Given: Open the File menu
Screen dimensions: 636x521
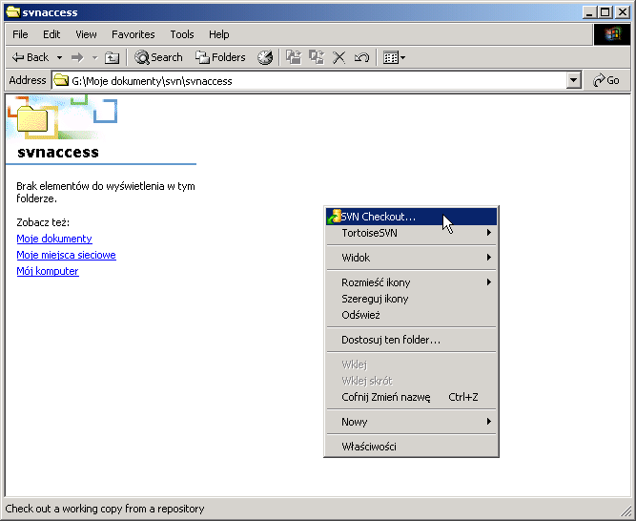Looking at the screenshot, I should (20, 34).
